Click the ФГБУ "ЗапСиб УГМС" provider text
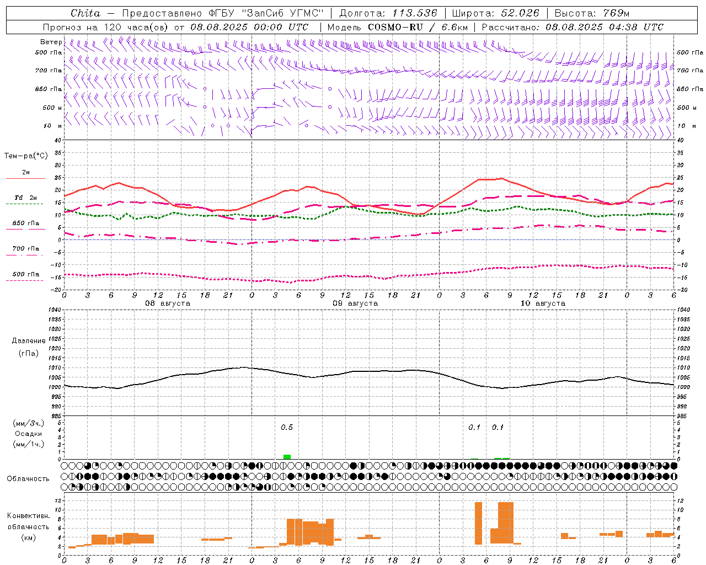The height and width of the screenshot is (565, 706). [266, 13]
